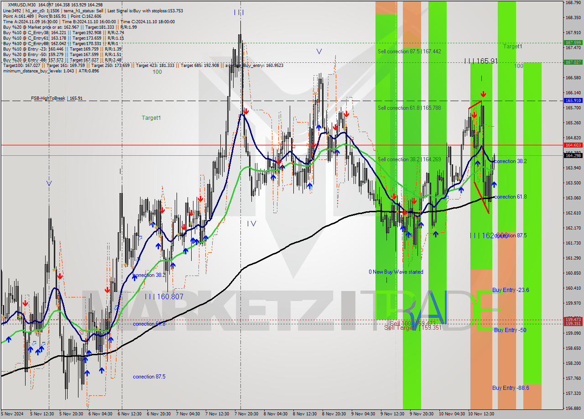This screenshot has height=419, width=584.
Task: Select the 'I I I 160.807' wave label
Action: [x=164, y=296]
